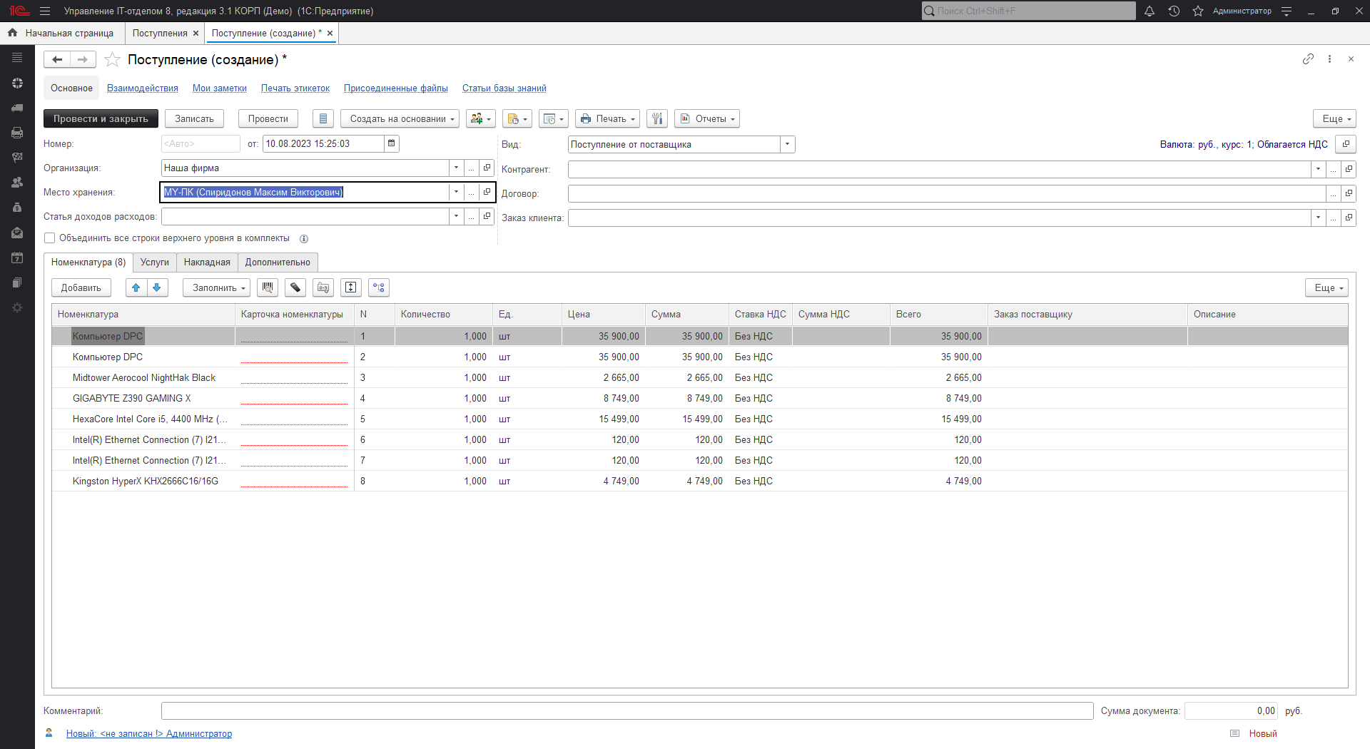Expand the Заполнить menu

[x=216, y=287]
